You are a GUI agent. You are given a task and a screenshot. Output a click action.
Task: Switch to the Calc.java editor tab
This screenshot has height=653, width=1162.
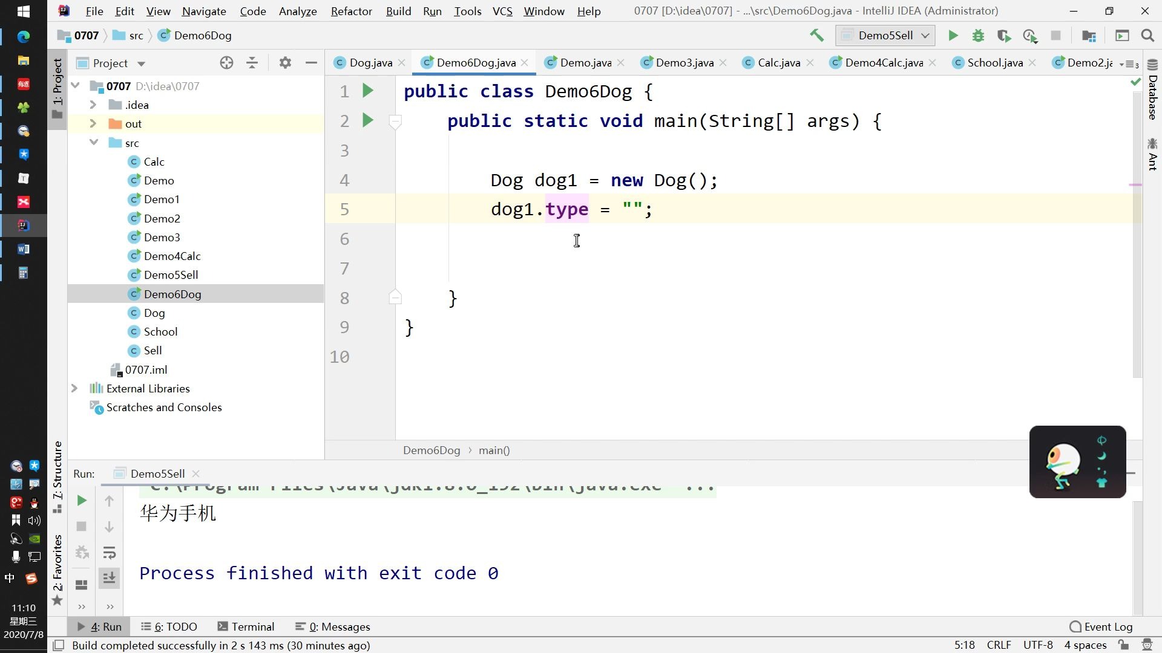coord(778,62)
